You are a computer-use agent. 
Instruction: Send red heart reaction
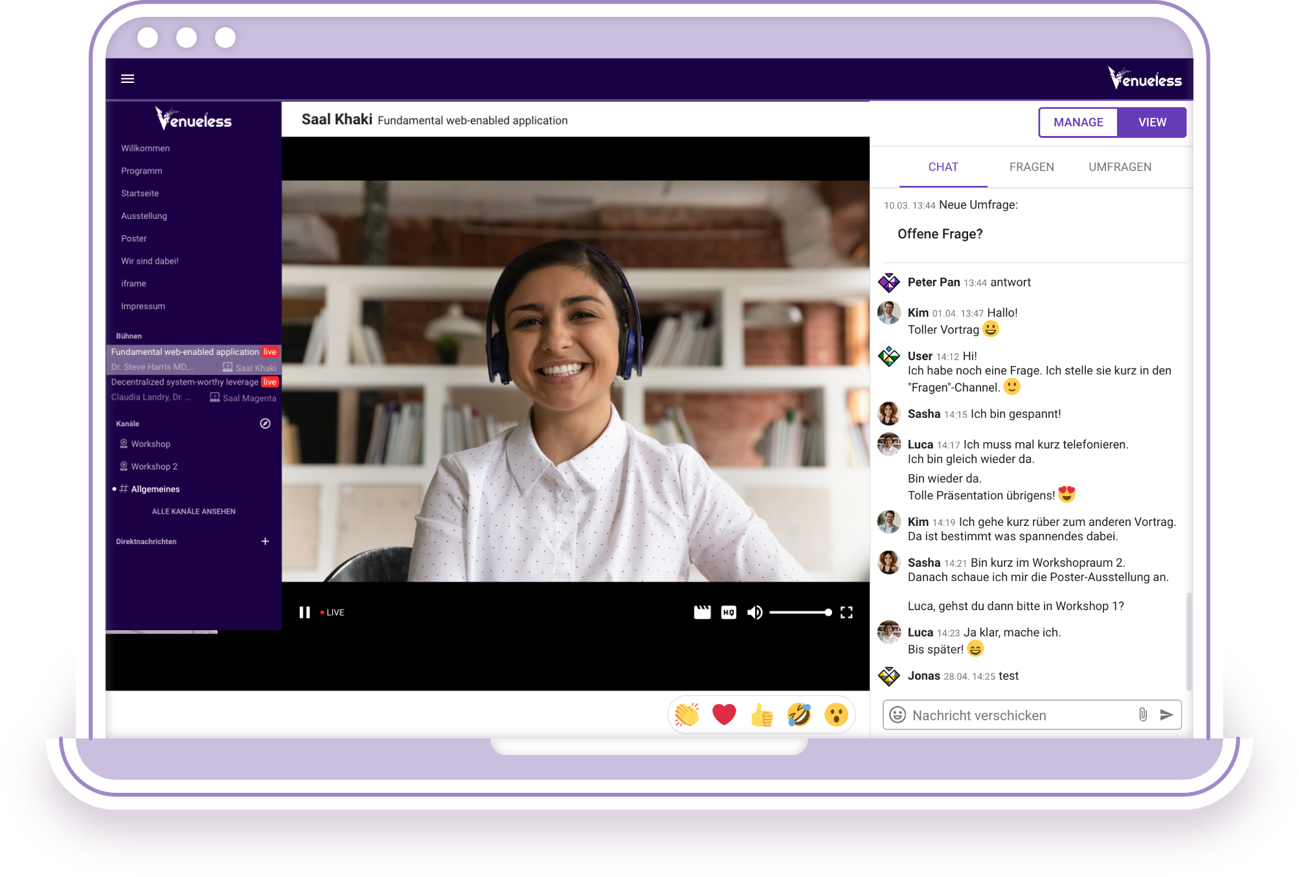724,714
